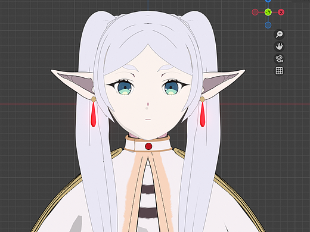Image resolution: width=310 pixels, height=232 pixels.
Task: Click the dark red -X axis circle
Action: (x=255, y=12)
